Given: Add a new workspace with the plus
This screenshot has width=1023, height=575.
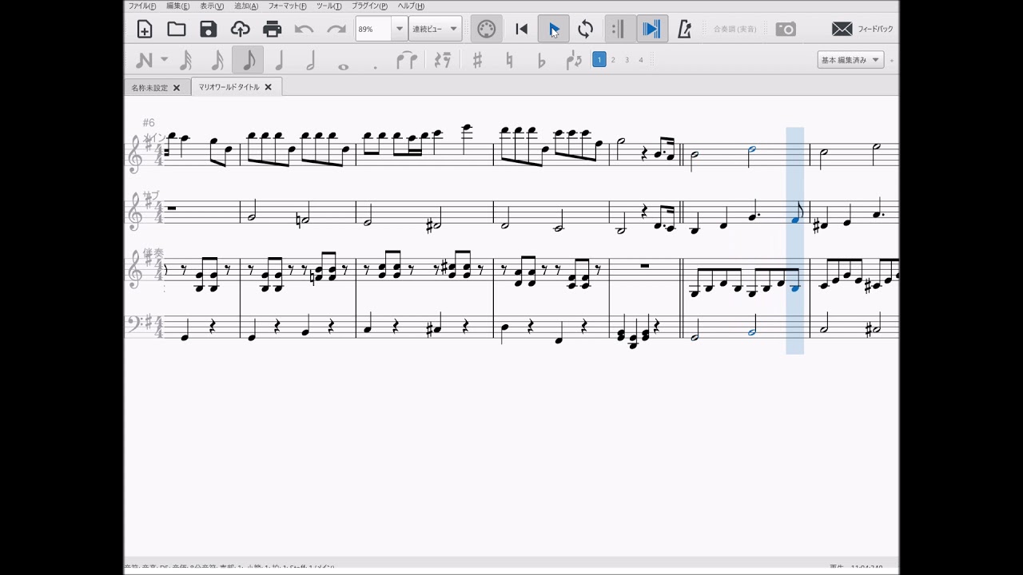Looking at the screenshot, I should 891,60.
